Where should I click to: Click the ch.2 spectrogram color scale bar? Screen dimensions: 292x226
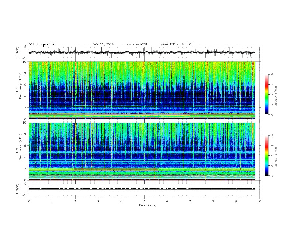tap(267, 155)
